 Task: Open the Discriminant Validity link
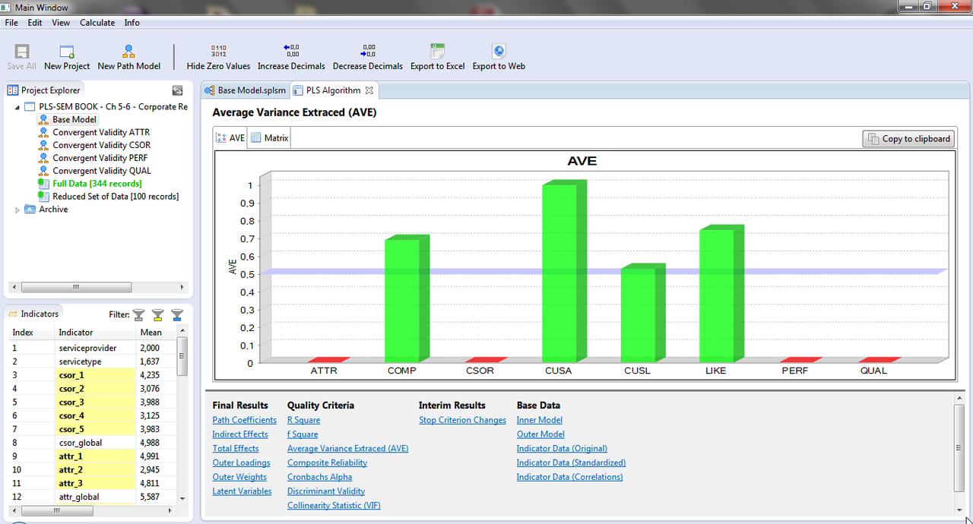[326, 491]
